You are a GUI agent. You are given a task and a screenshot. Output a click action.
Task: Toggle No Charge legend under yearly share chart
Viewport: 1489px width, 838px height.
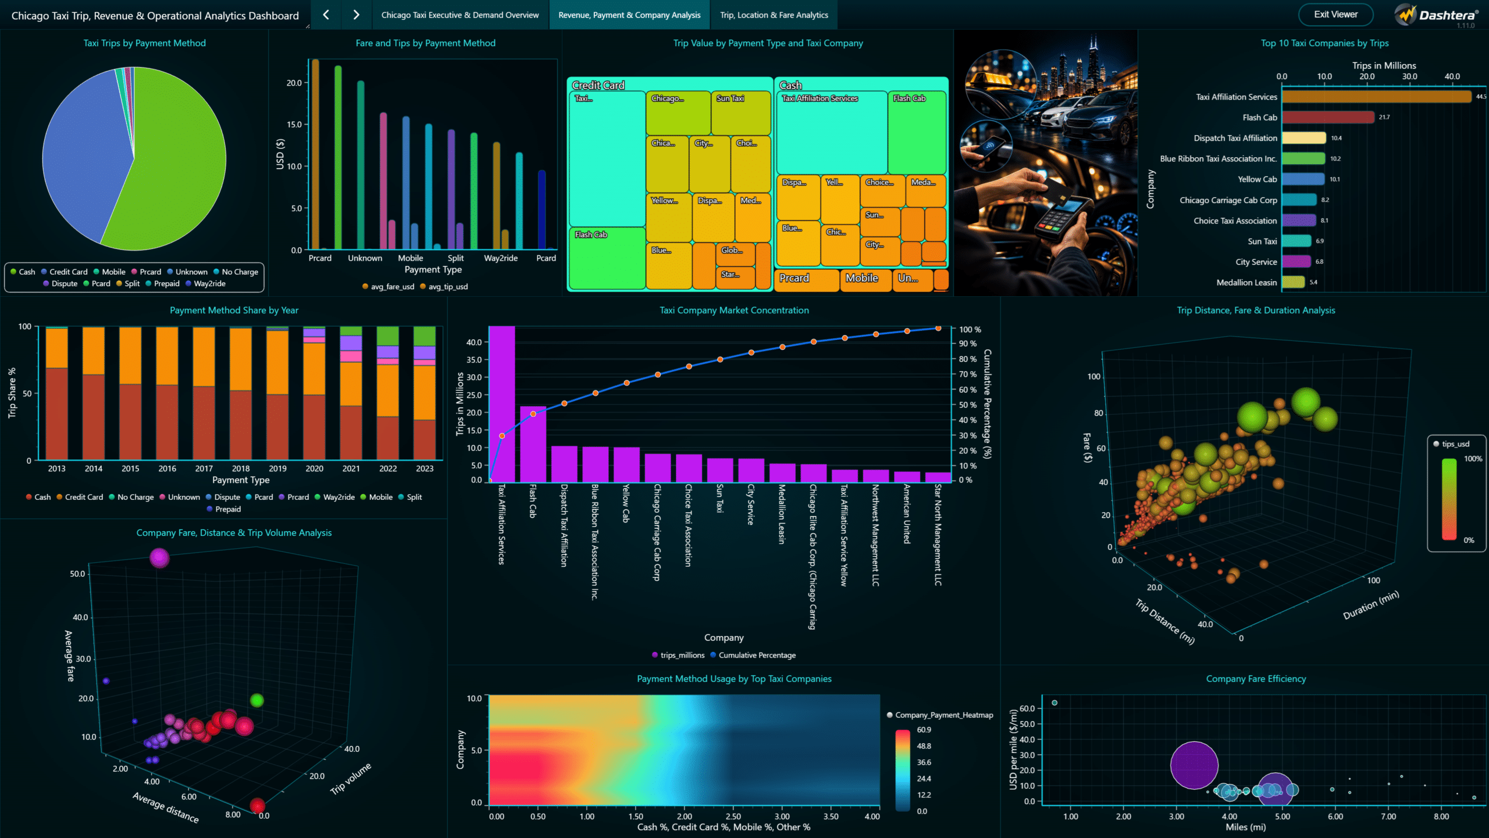click(x=131, y=497)
